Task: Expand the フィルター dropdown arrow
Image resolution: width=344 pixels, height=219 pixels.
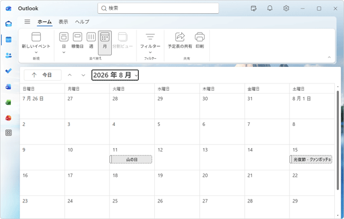Action: (150, 52)
